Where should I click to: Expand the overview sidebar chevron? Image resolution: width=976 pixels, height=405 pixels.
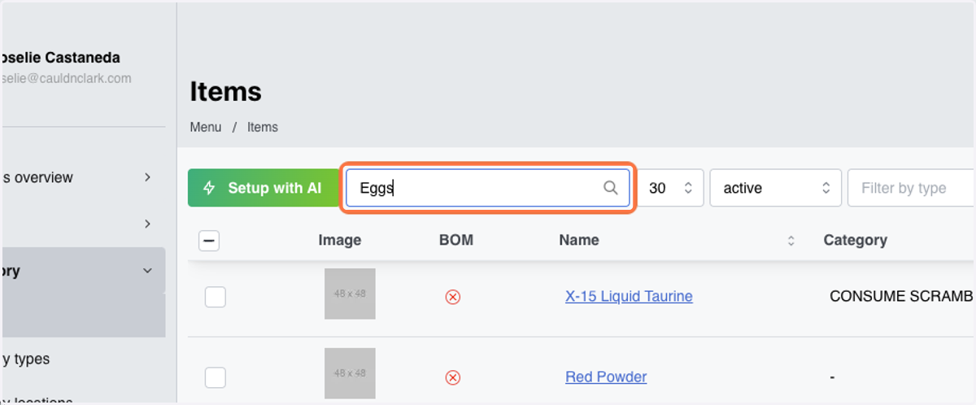coord(147,177)
